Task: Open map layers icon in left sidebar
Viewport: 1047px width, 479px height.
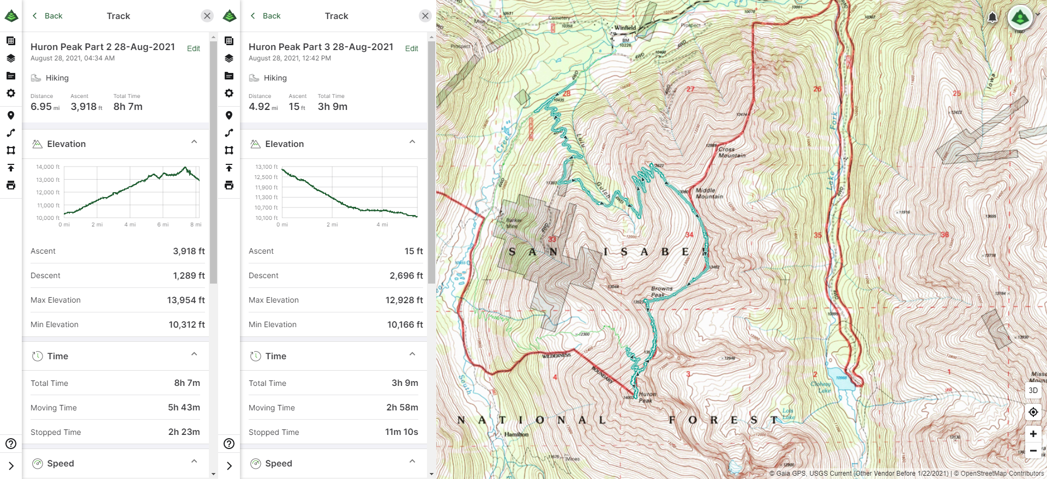Action: tap(11, 58)
